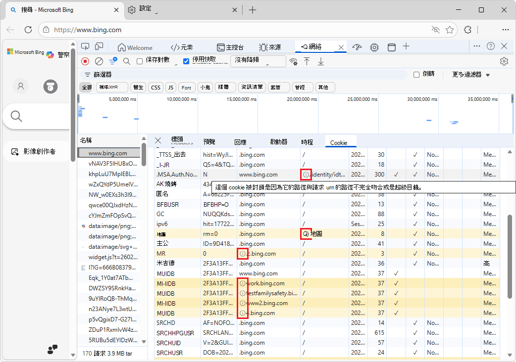Image resolution: width=516 pixels, height=362 pixels.
Task: Uncheck the 停用快取 checkbox
Action: tap(186, 61)
